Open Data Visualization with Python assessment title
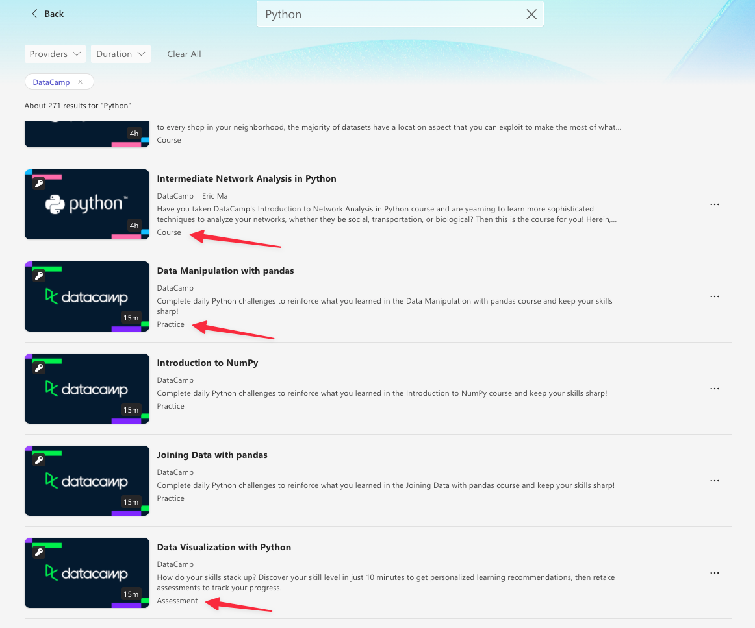The width and height of the screenshot is (755, 628). tap(224, 547)
